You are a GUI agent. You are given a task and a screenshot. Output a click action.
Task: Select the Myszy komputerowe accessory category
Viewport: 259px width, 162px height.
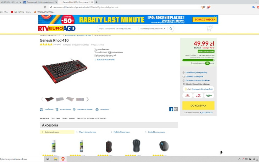(88, 132)
